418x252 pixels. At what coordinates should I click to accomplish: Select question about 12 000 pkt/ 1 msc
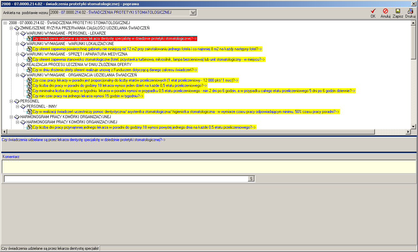click(x=136, y=80)
